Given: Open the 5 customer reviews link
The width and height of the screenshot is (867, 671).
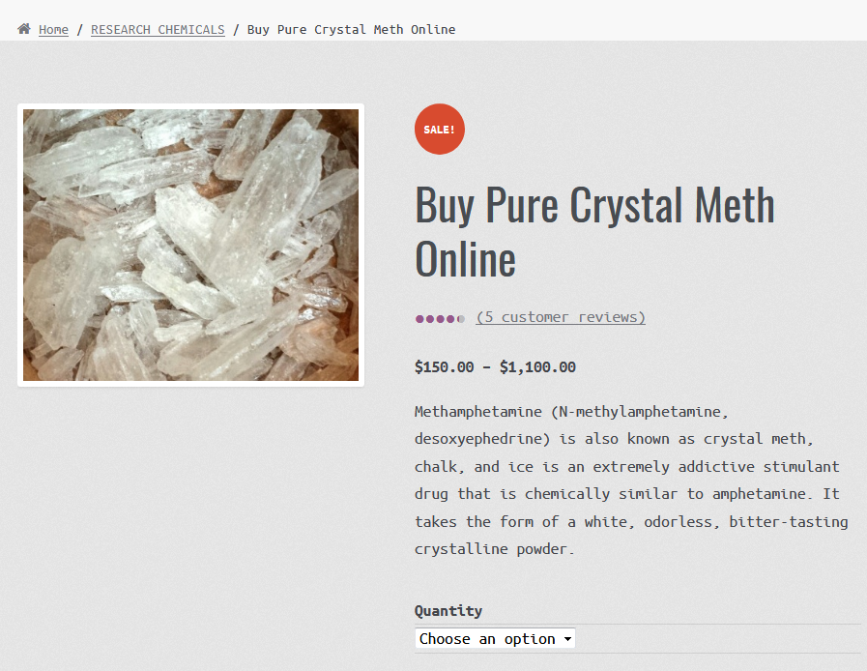Looking at the screenshot, I should click(561, 317).
